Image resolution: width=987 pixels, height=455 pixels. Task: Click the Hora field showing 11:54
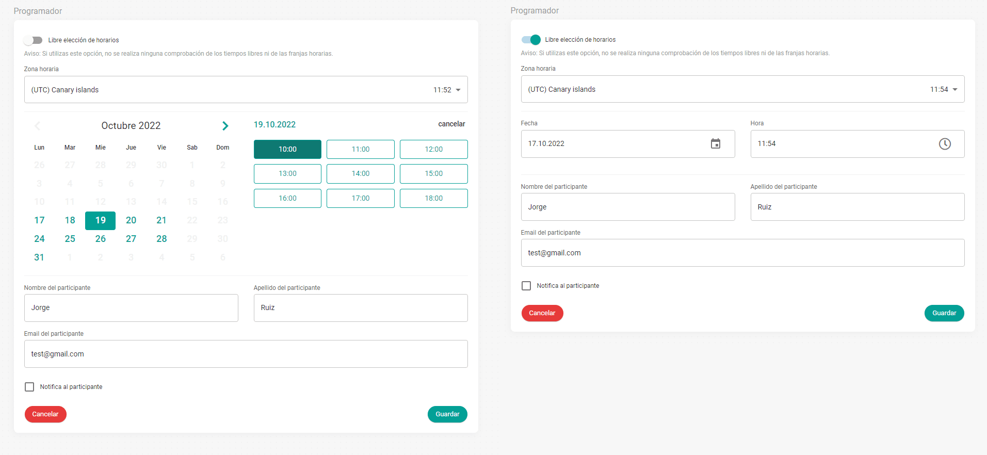857,144
